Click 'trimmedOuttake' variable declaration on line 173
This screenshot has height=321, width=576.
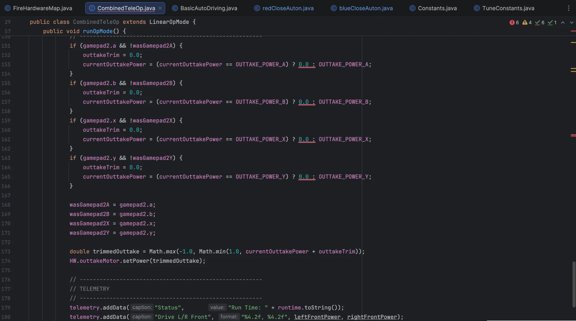116,251
